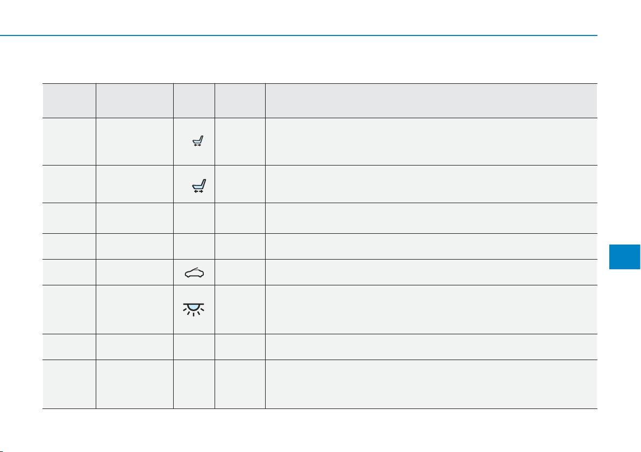Select header cell above the seat icons

point(194,101)
